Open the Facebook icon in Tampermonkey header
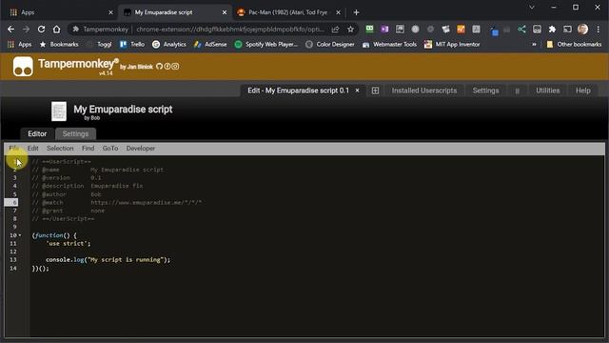609x343 pixels. point(167,67)
